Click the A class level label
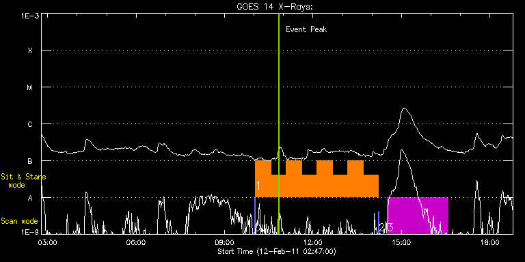Viewport: 525px width, 262px height. coord(30,198)
